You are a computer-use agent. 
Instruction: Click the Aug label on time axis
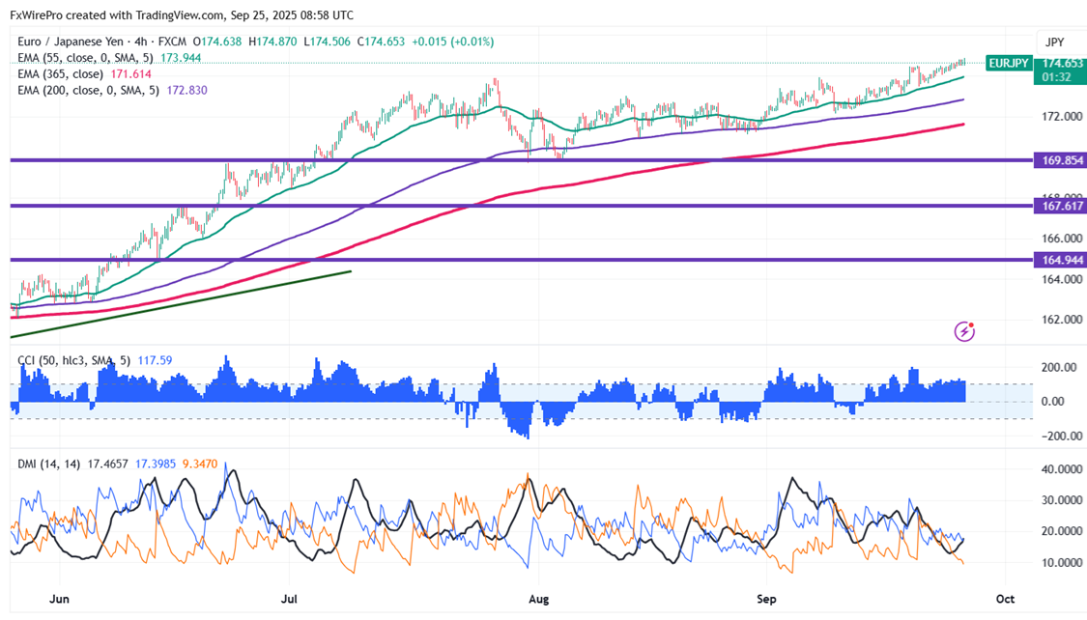[538, 599]
